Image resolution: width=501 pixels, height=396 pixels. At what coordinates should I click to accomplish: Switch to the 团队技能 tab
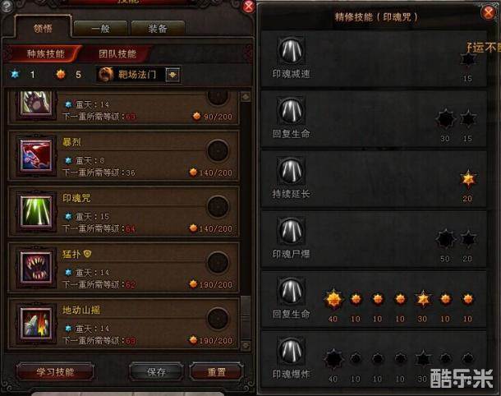point(117,53)
